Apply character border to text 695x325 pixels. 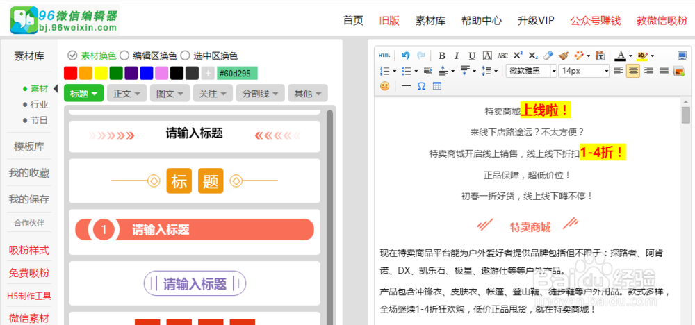point(487,56)
